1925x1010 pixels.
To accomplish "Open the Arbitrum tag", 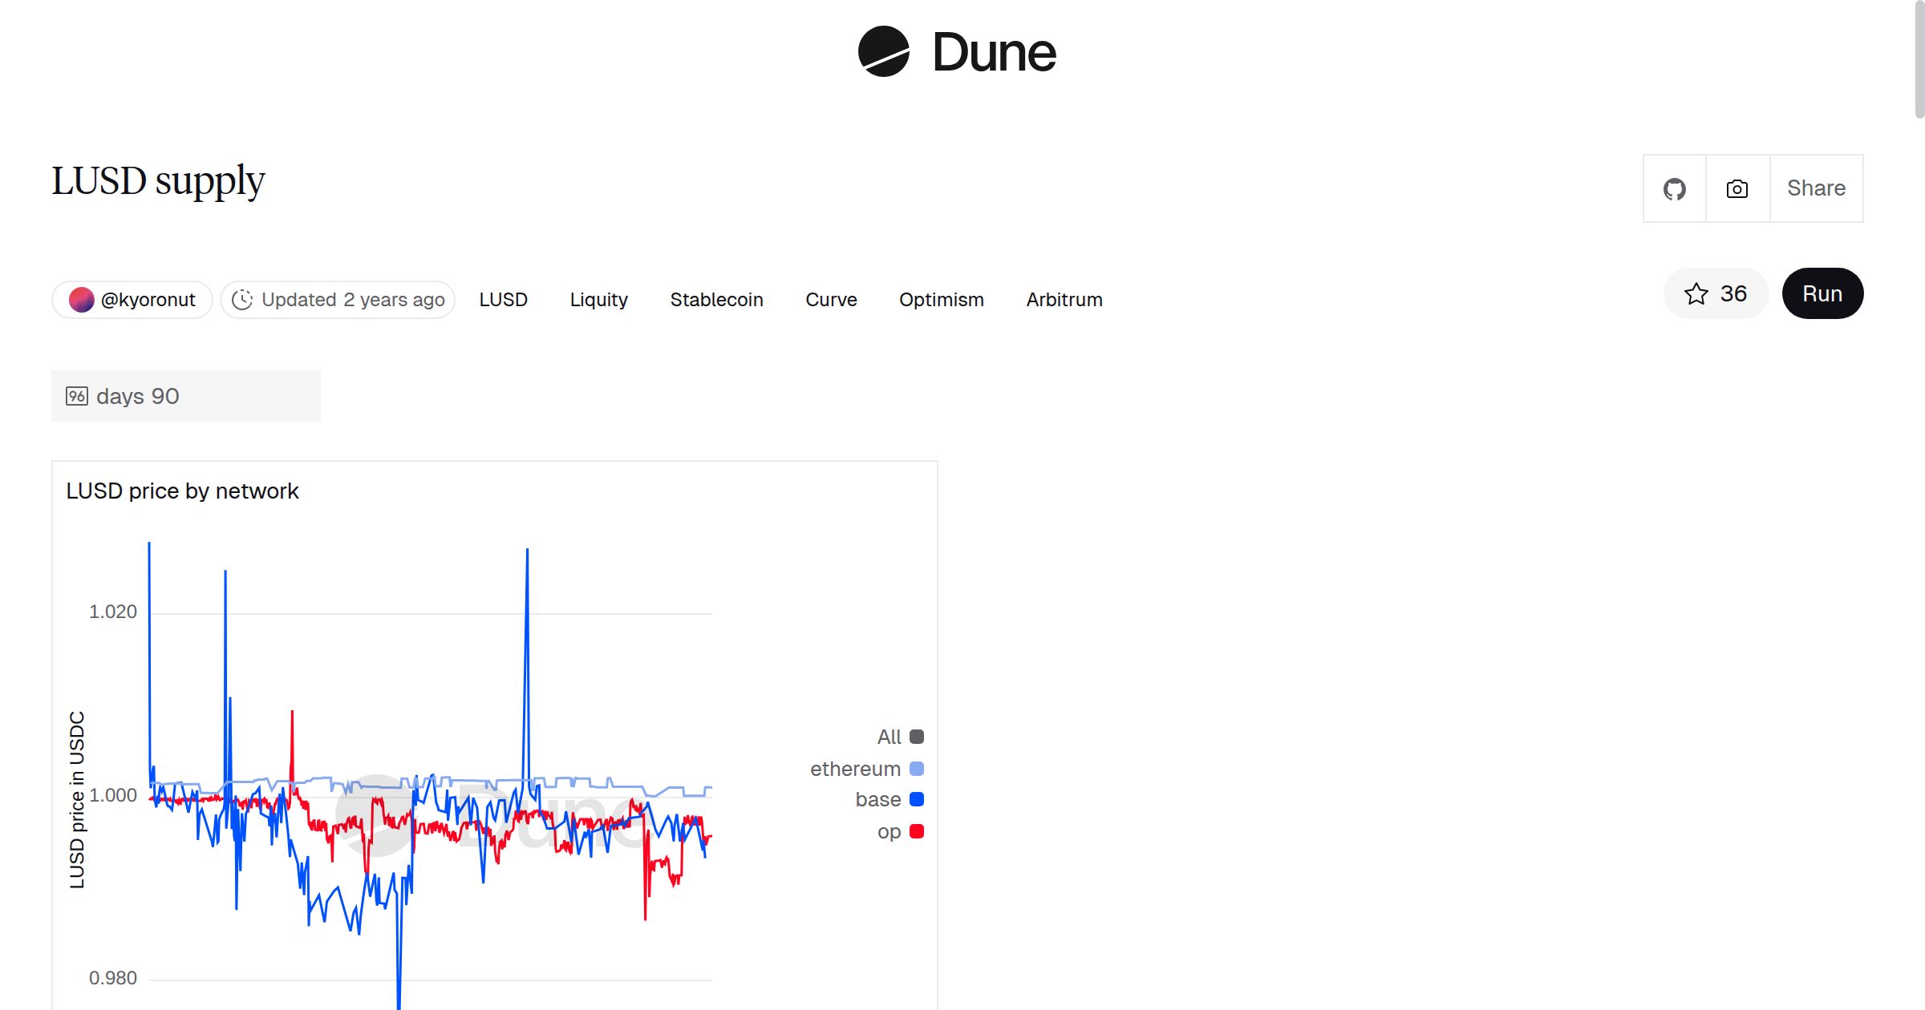I will tap(1064, 300).
